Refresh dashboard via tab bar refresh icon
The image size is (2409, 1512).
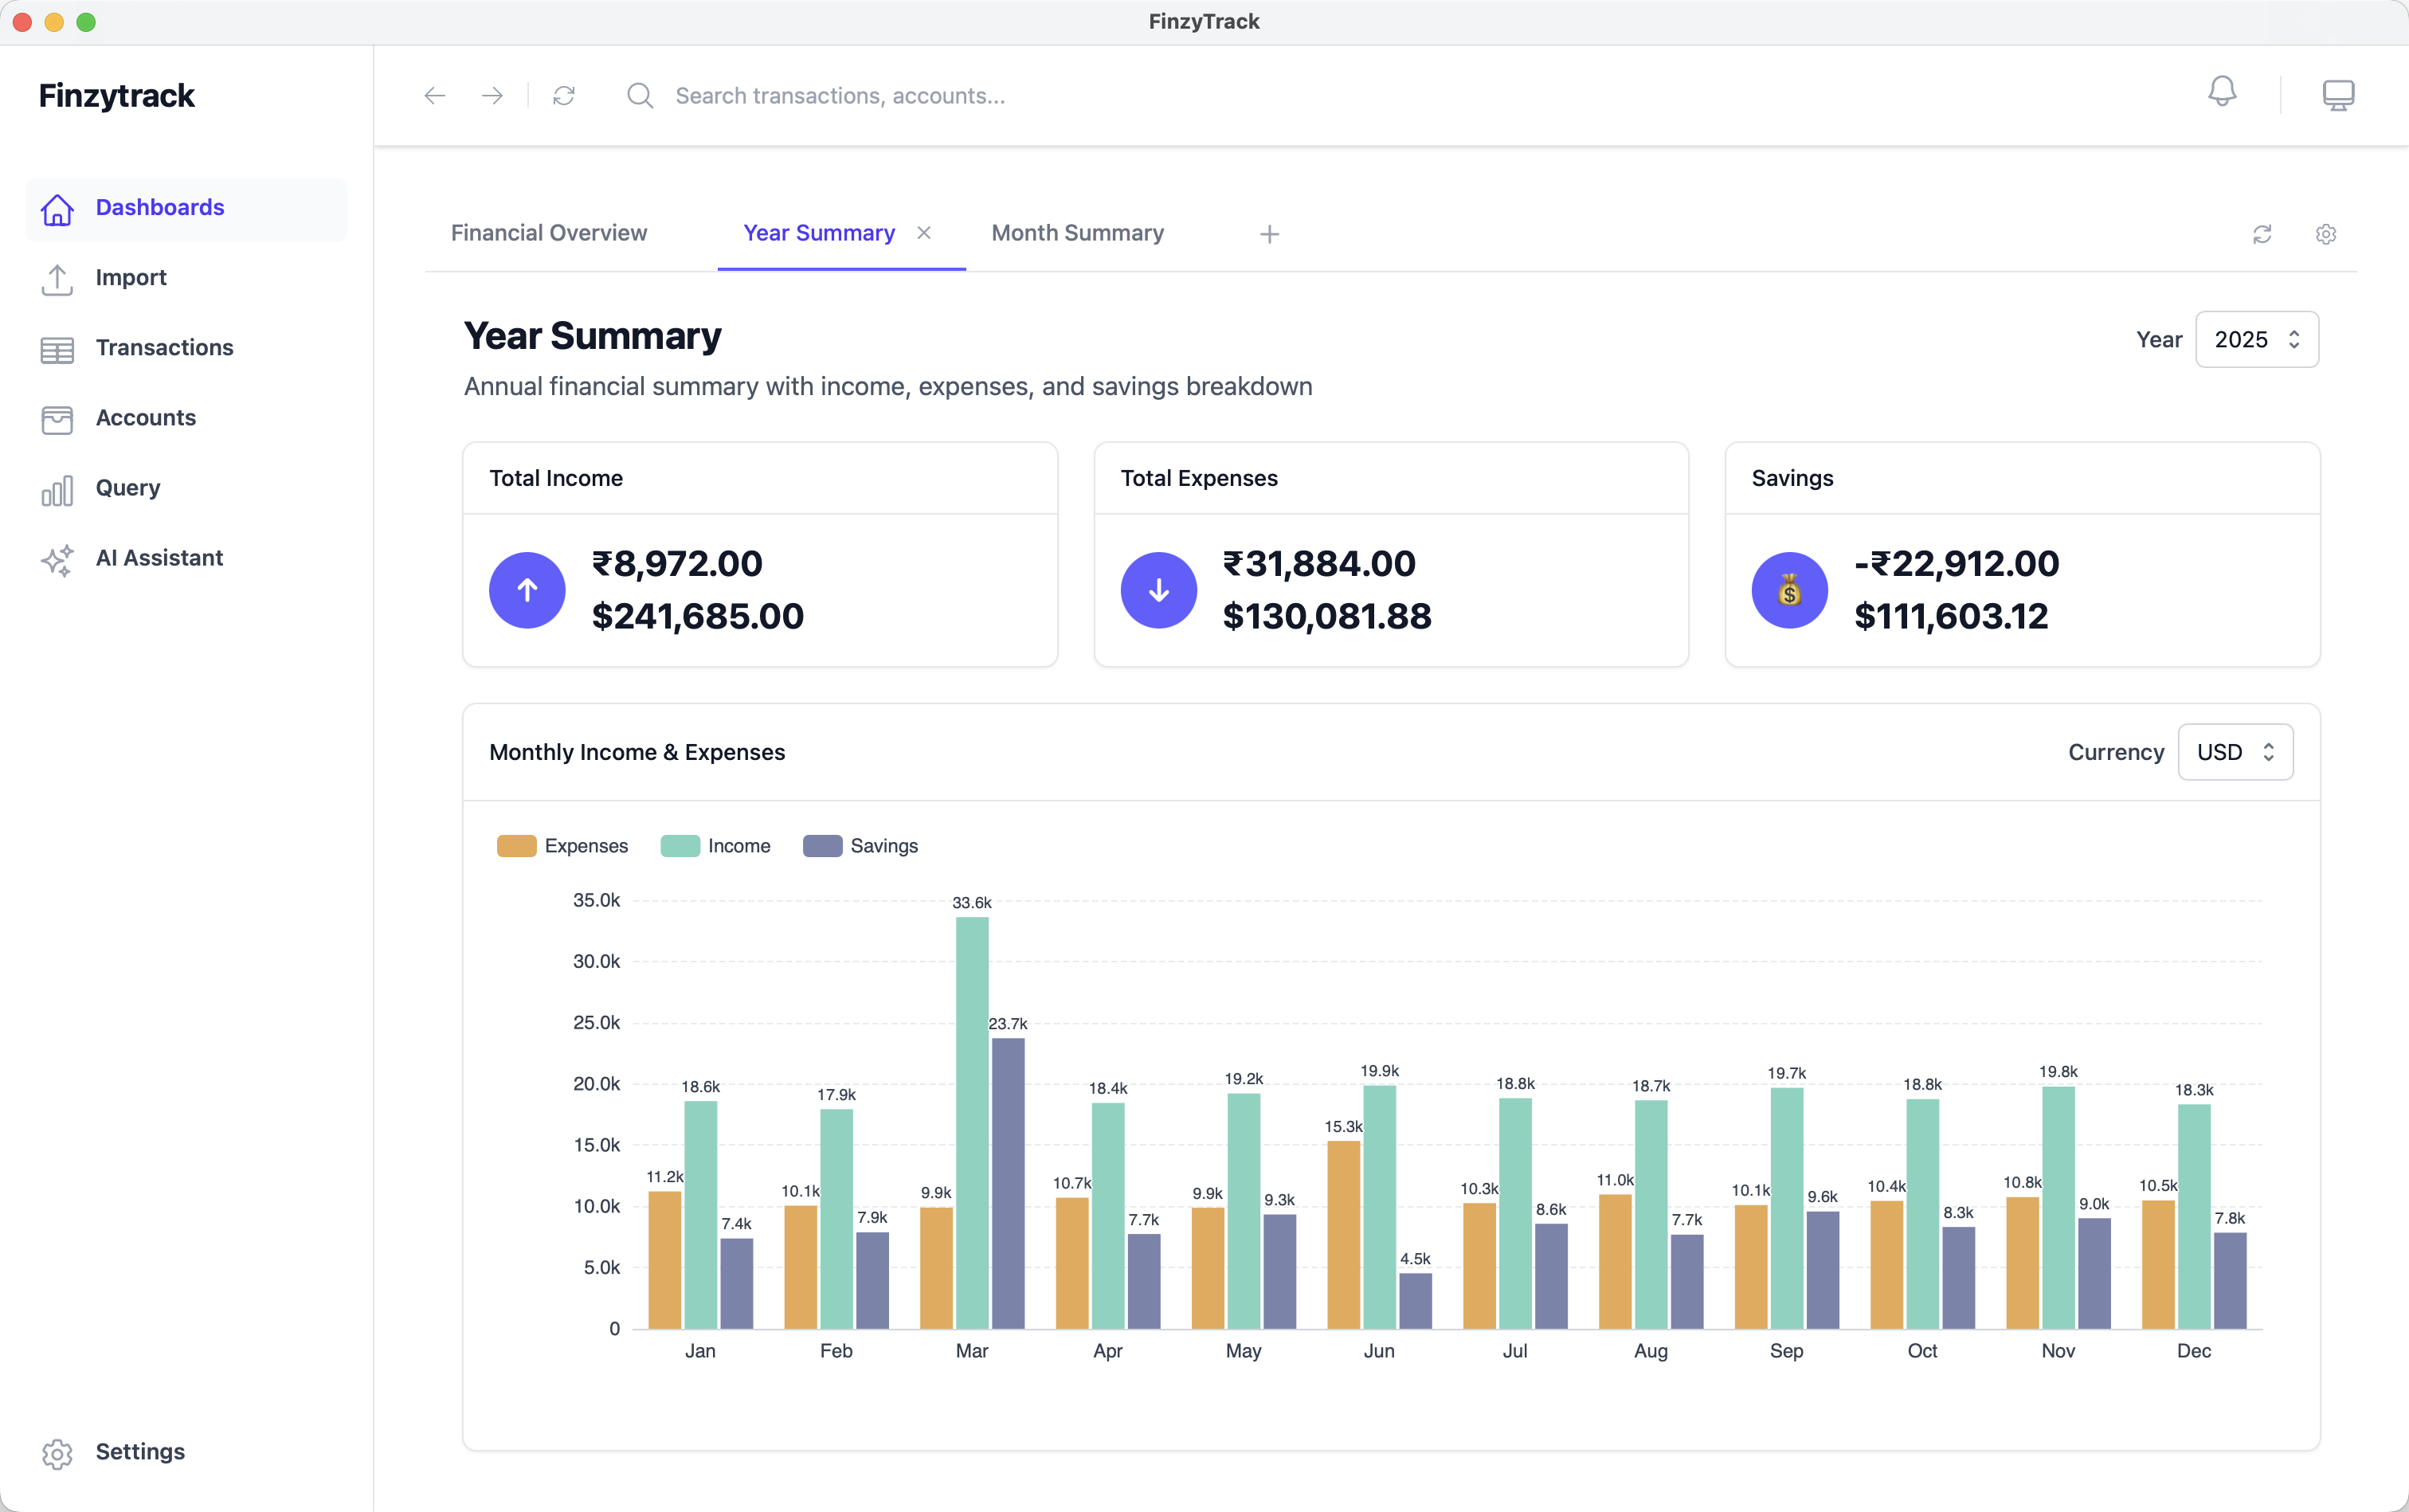click(2262, 234)
